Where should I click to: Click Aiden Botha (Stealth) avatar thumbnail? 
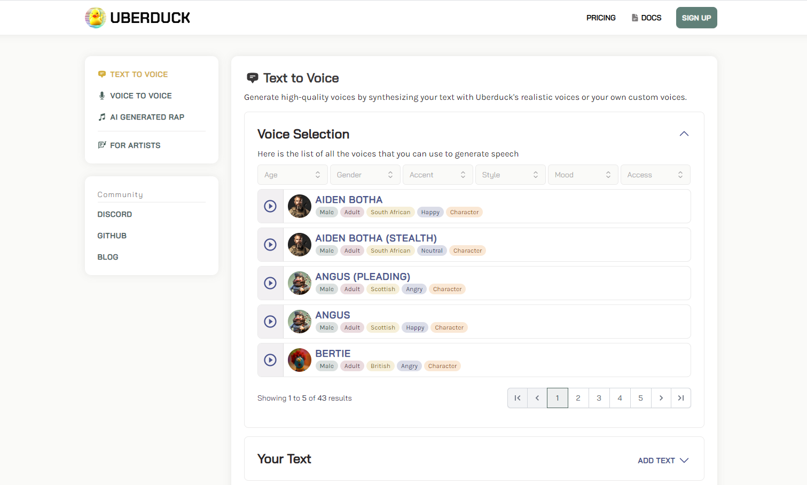tap(300, 245)
